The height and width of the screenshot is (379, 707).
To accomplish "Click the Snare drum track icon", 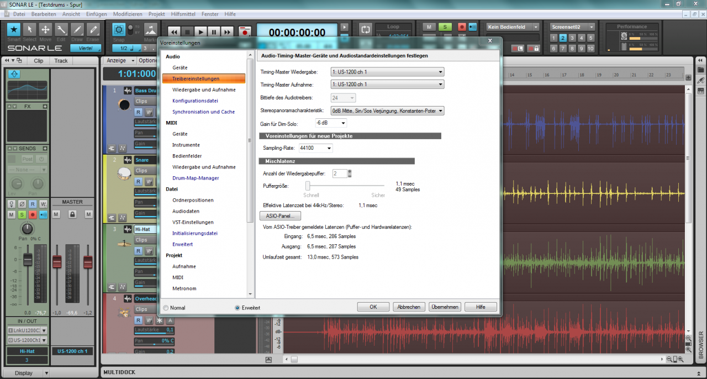I will [124, 174].
